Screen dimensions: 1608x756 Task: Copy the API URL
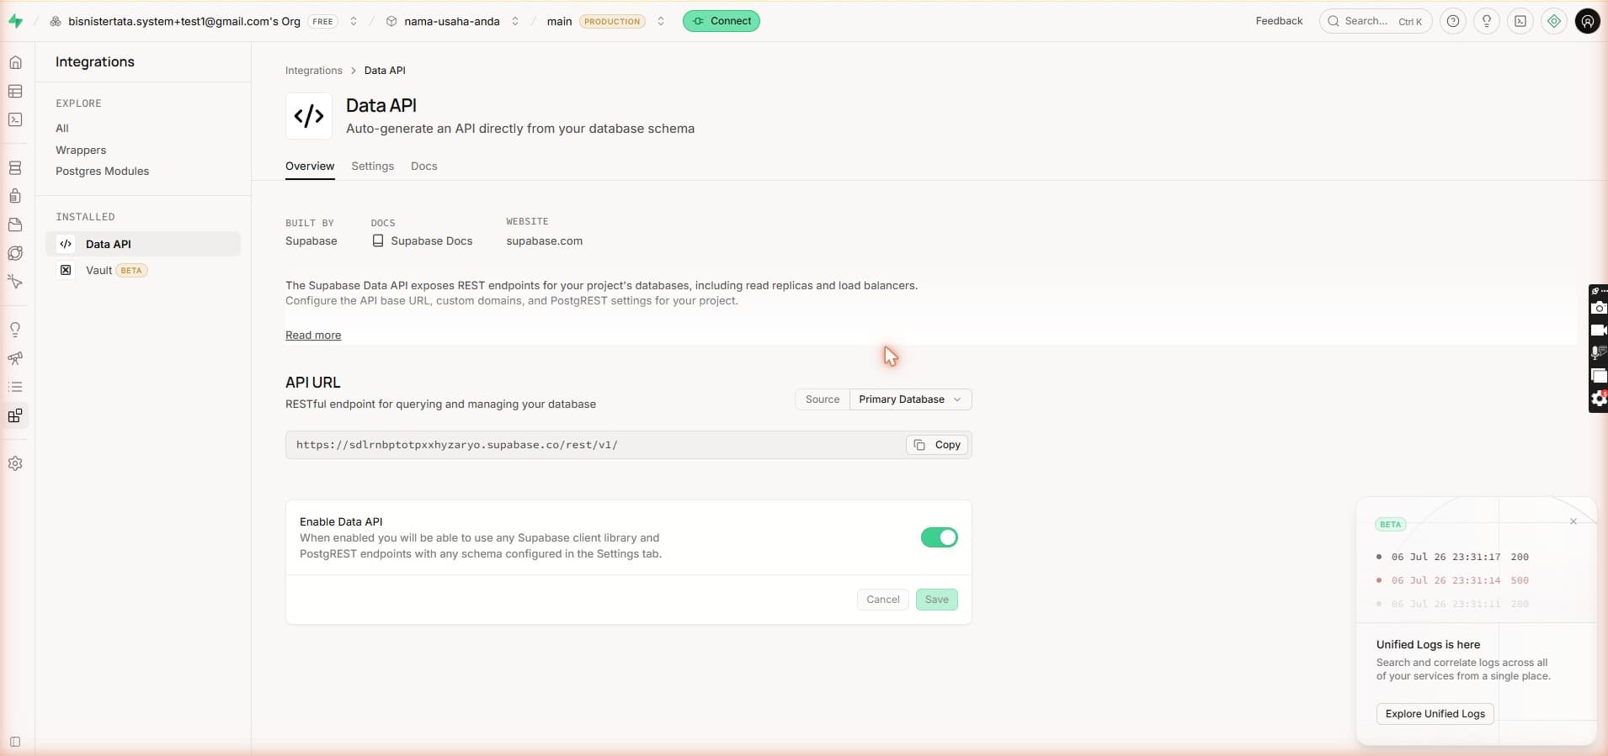point(936,445)
